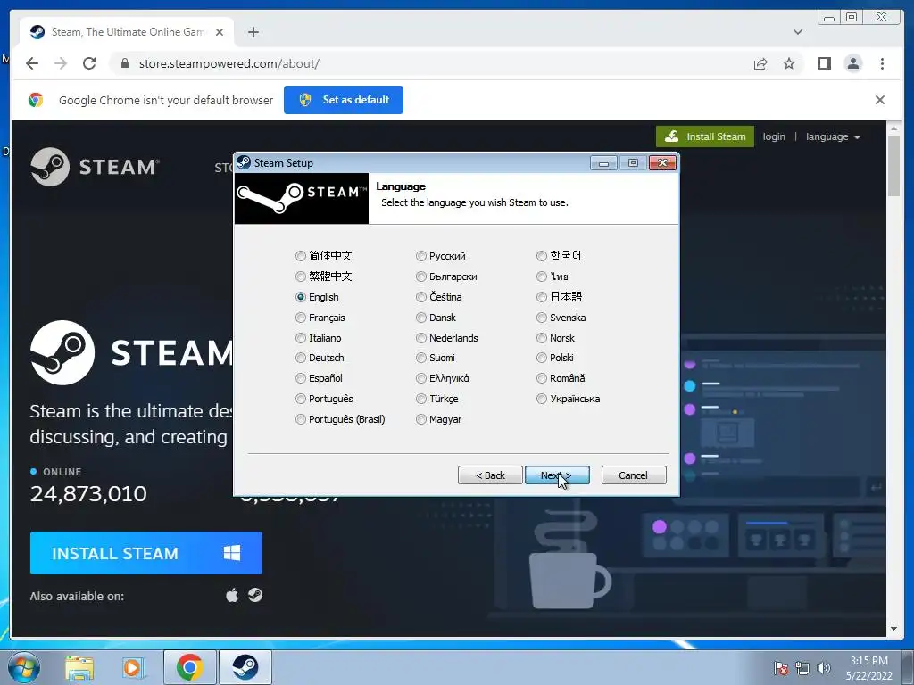
Task: Set Chrome as default browser
Action: tap(344, 100)
